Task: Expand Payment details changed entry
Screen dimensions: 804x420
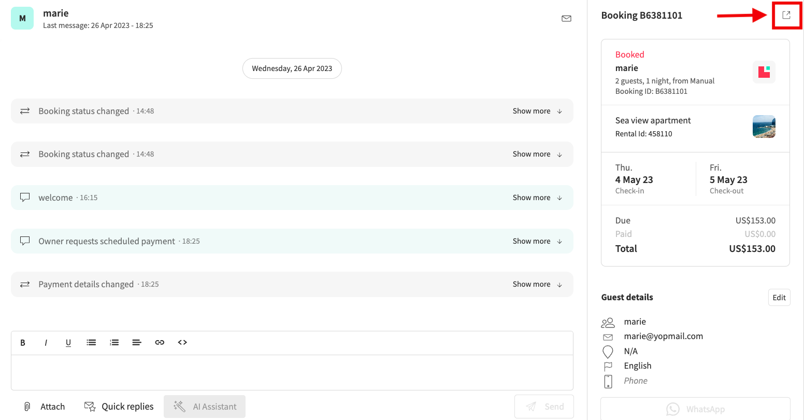Action: coord(537,284)
